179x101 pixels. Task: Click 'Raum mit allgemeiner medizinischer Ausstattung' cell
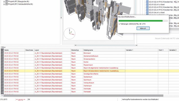[x=104, y=68]
